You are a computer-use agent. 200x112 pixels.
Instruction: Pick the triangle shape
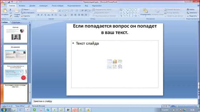121,13
